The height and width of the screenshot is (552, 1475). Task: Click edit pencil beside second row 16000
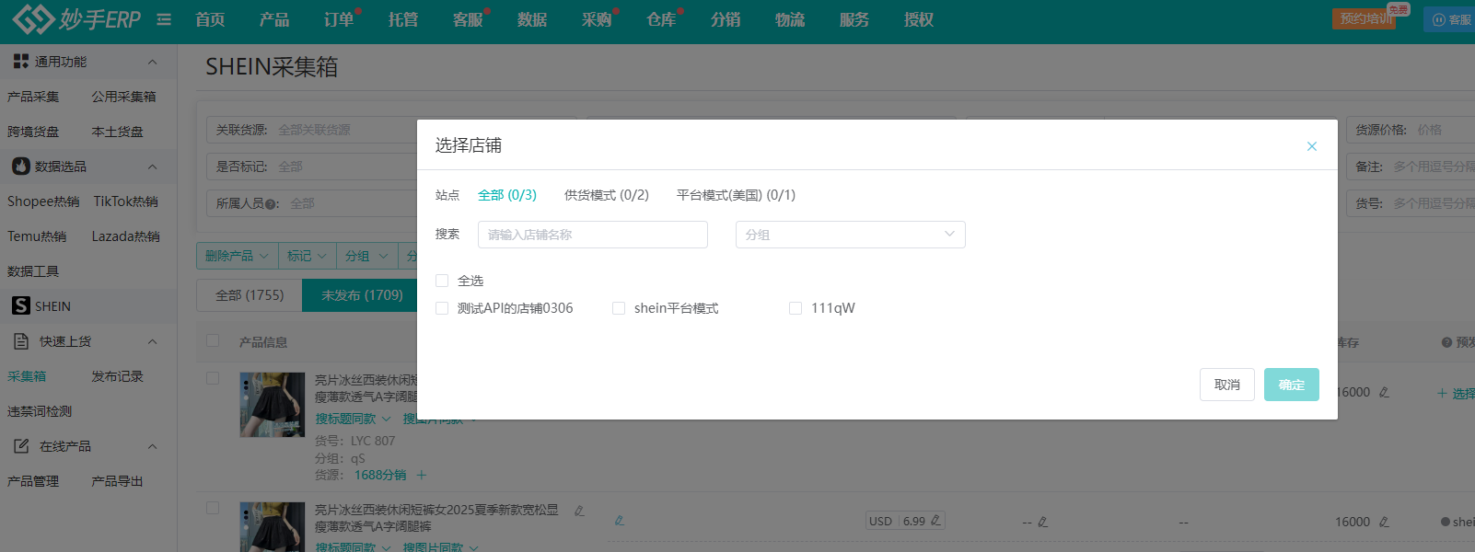1384,522
